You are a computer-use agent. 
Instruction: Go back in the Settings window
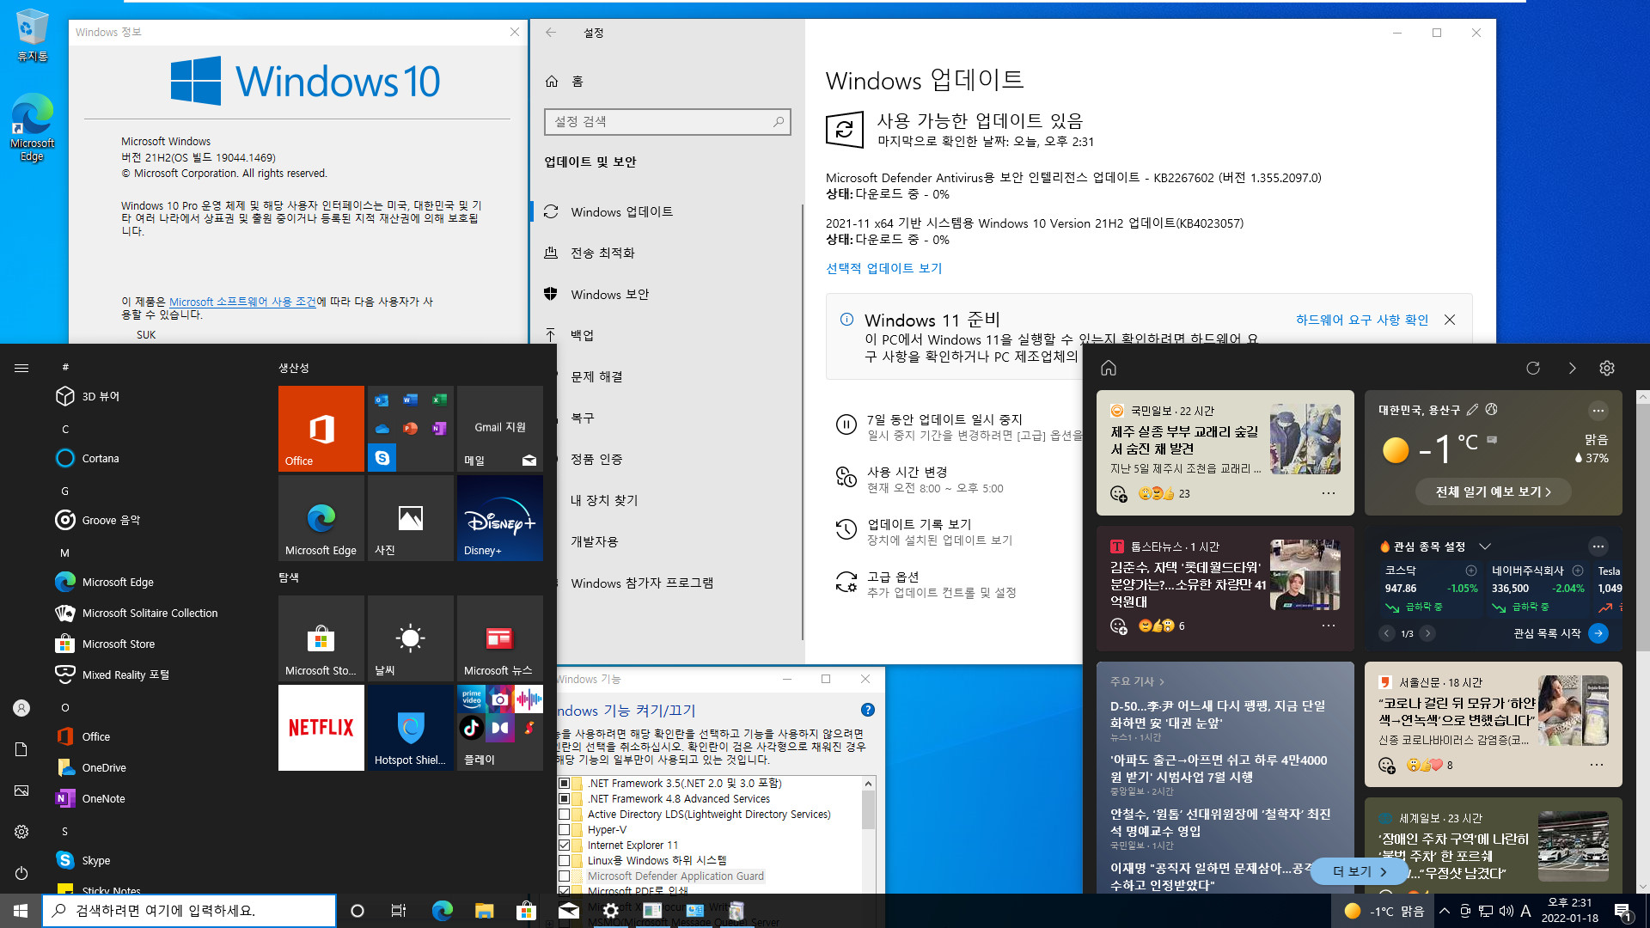pos(551,33)
